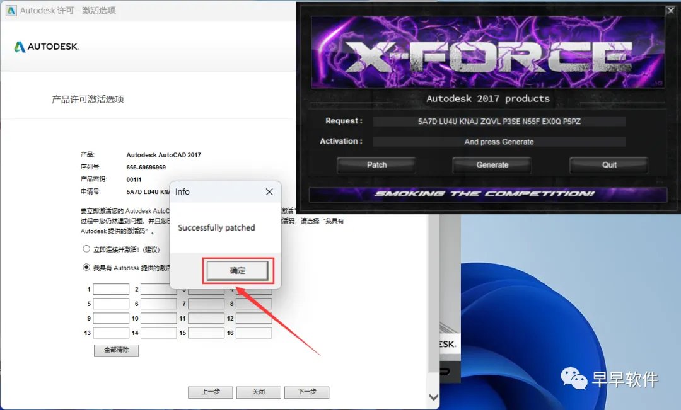Viewport: 681px width, 410px height.
Task: Click the X-FORCE banner image
Action: [487, 52]
